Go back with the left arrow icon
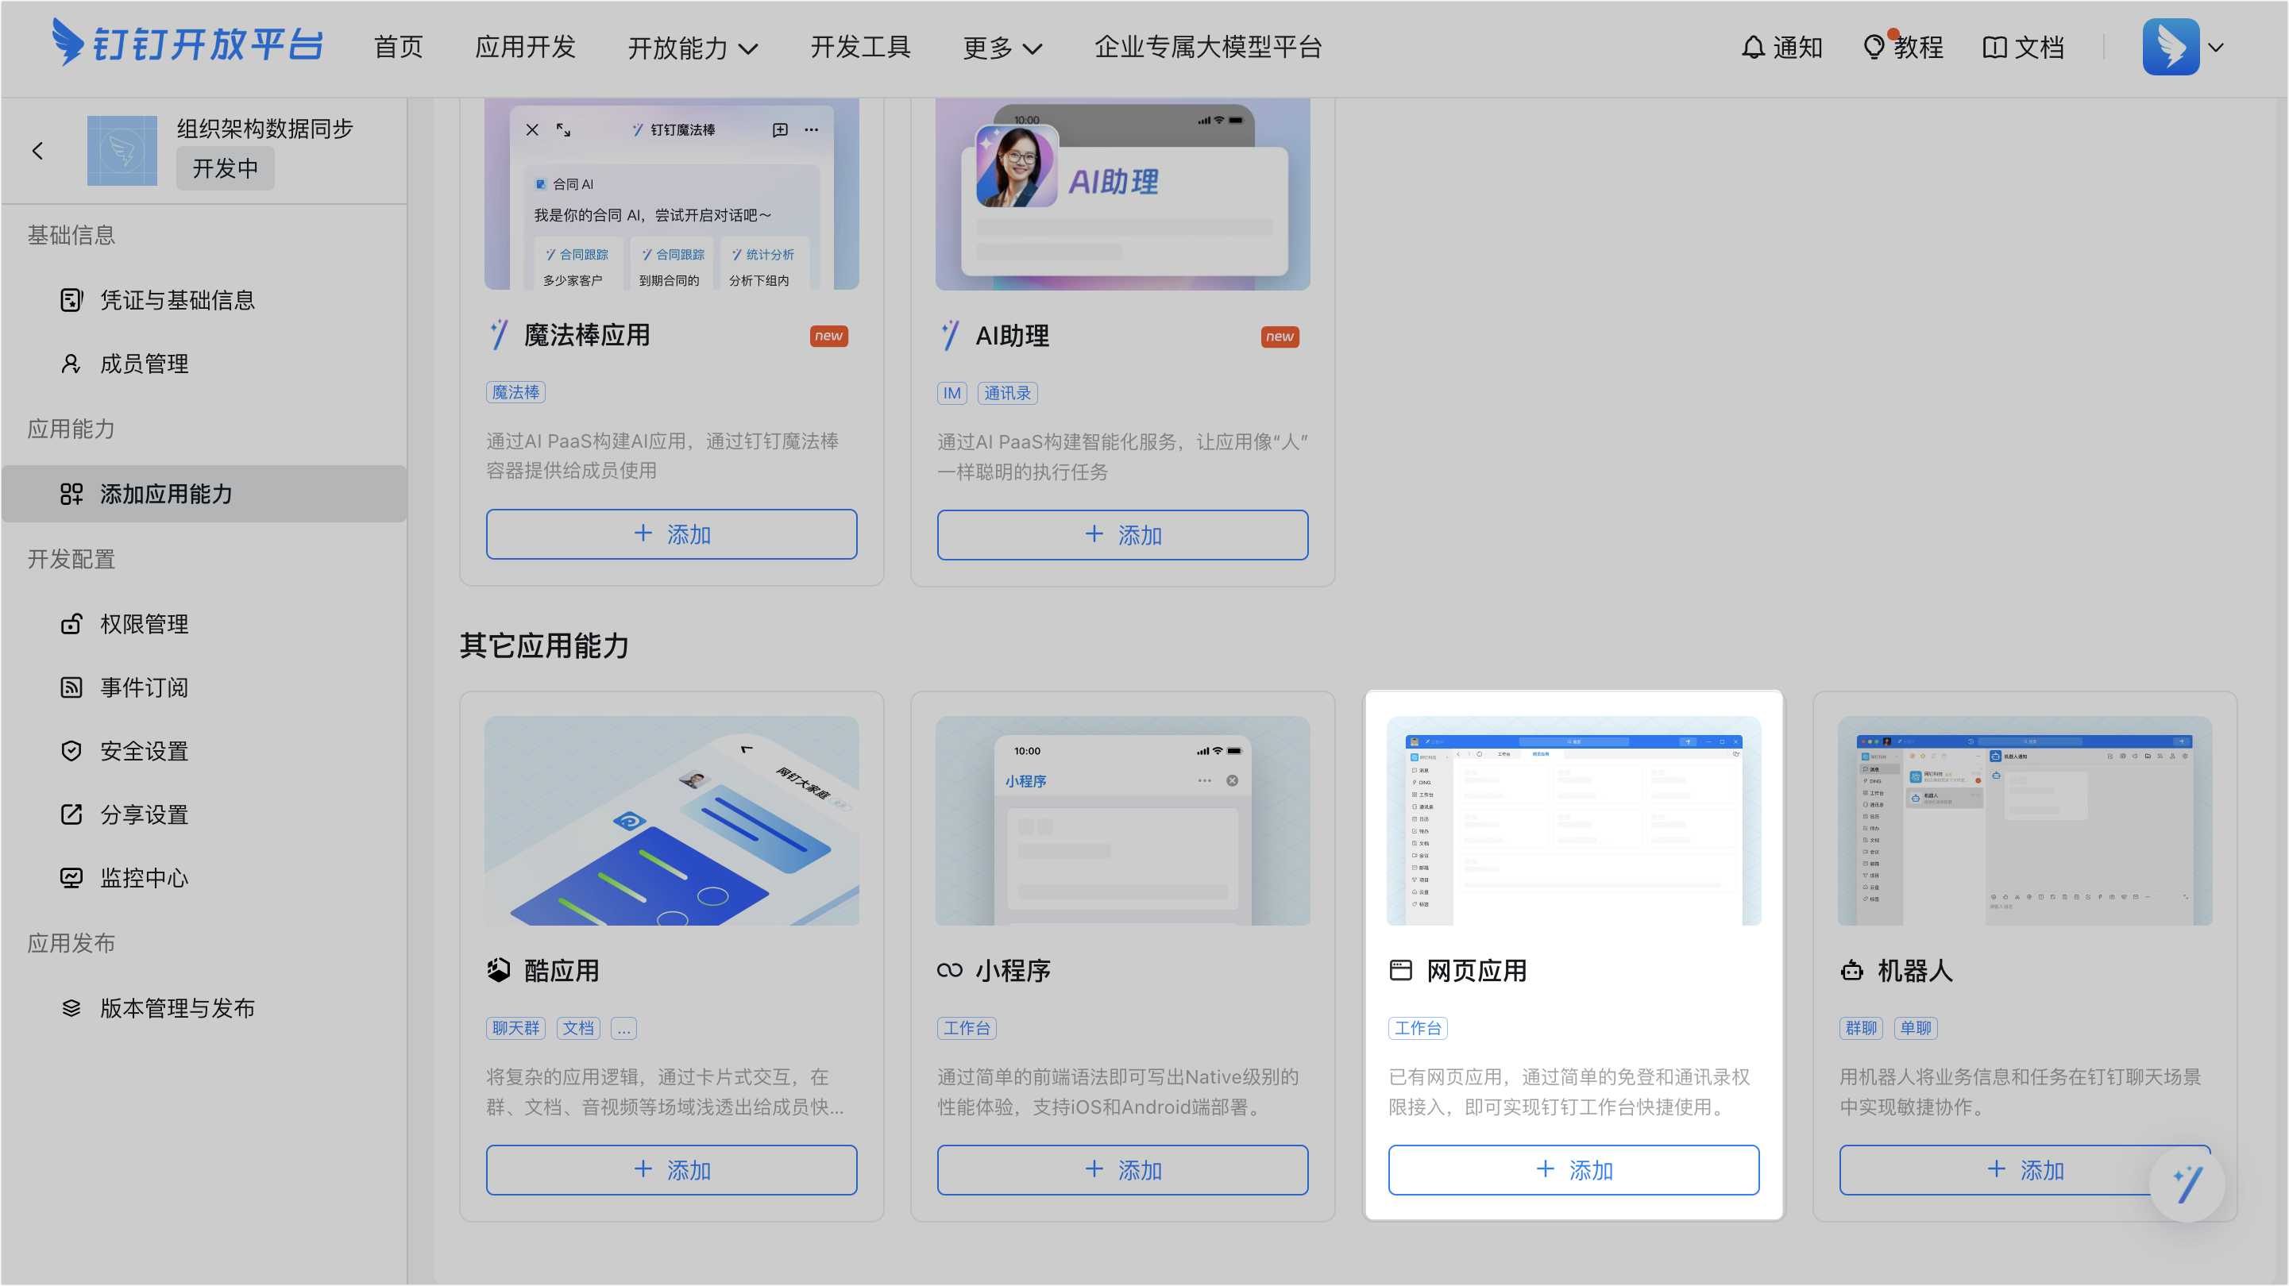This screenshot has height=1286, width=2289. tap(37, 151)
